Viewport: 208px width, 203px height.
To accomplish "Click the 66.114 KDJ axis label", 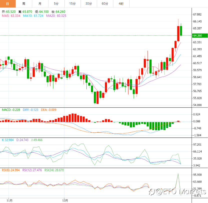I will point(197,152).
